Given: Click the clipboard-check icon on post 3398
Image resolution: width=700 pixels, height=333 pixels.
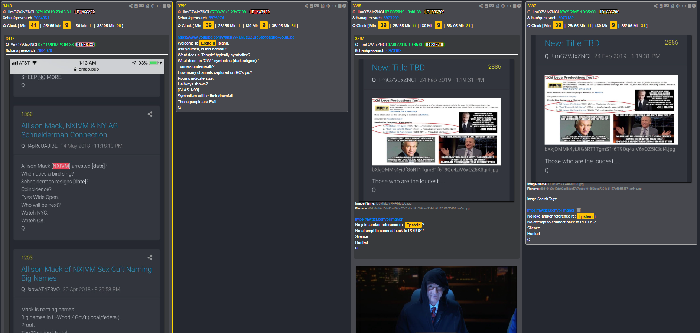Looking at the screenshot, I should (x=486, y=6).
